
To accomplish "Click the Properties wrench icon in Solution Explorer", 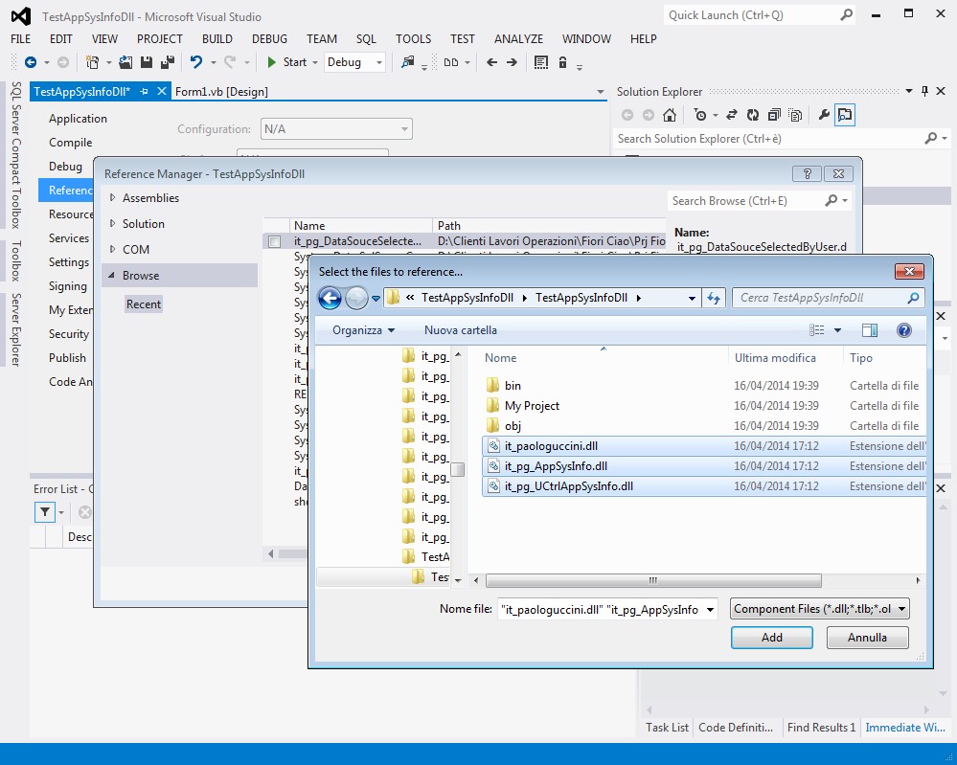I will click(824, 115).
